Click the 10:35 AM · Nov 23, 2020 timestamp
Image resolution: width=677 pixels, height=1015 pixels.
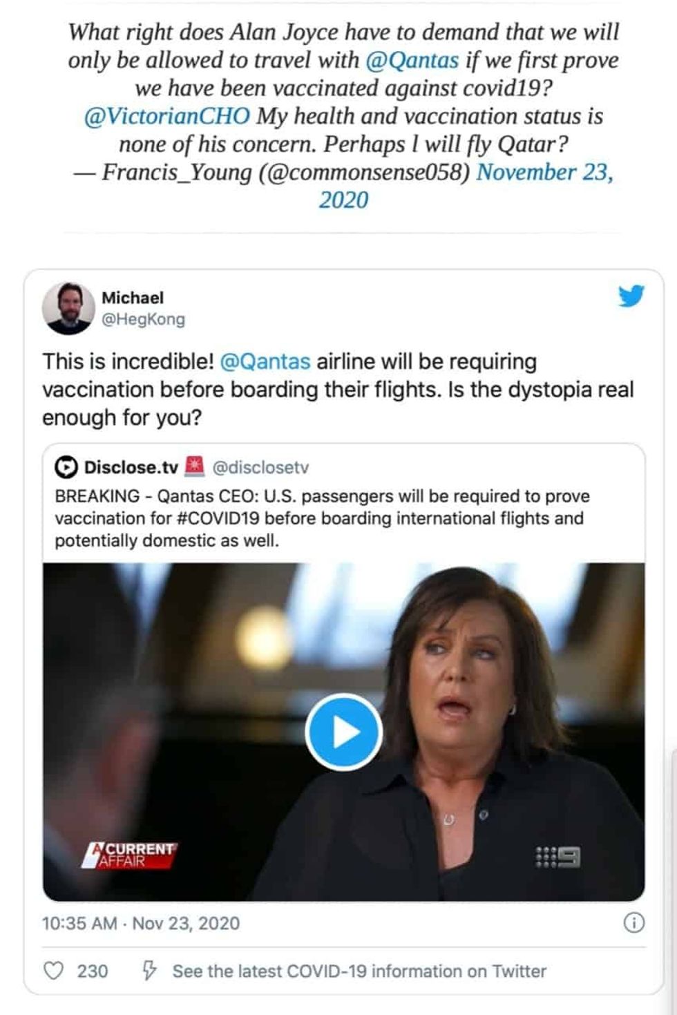click(x=141, y=923)
